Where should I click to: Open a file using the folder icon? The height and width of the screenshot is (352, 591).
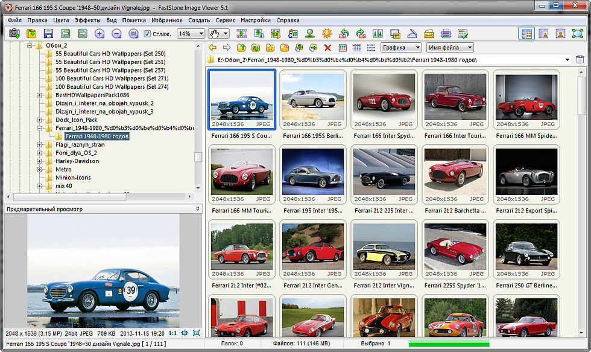(x=31, y=34)
